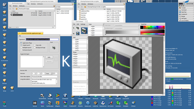Click the parent-folder icon in /boot/system/apps window

[x=17, y=9]
